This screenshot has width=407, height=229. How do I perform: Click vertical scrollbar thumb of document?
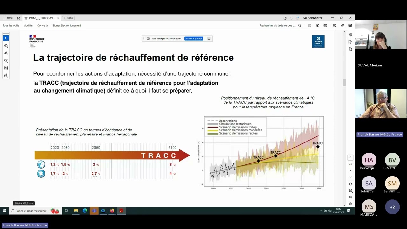tap(344, 82)
